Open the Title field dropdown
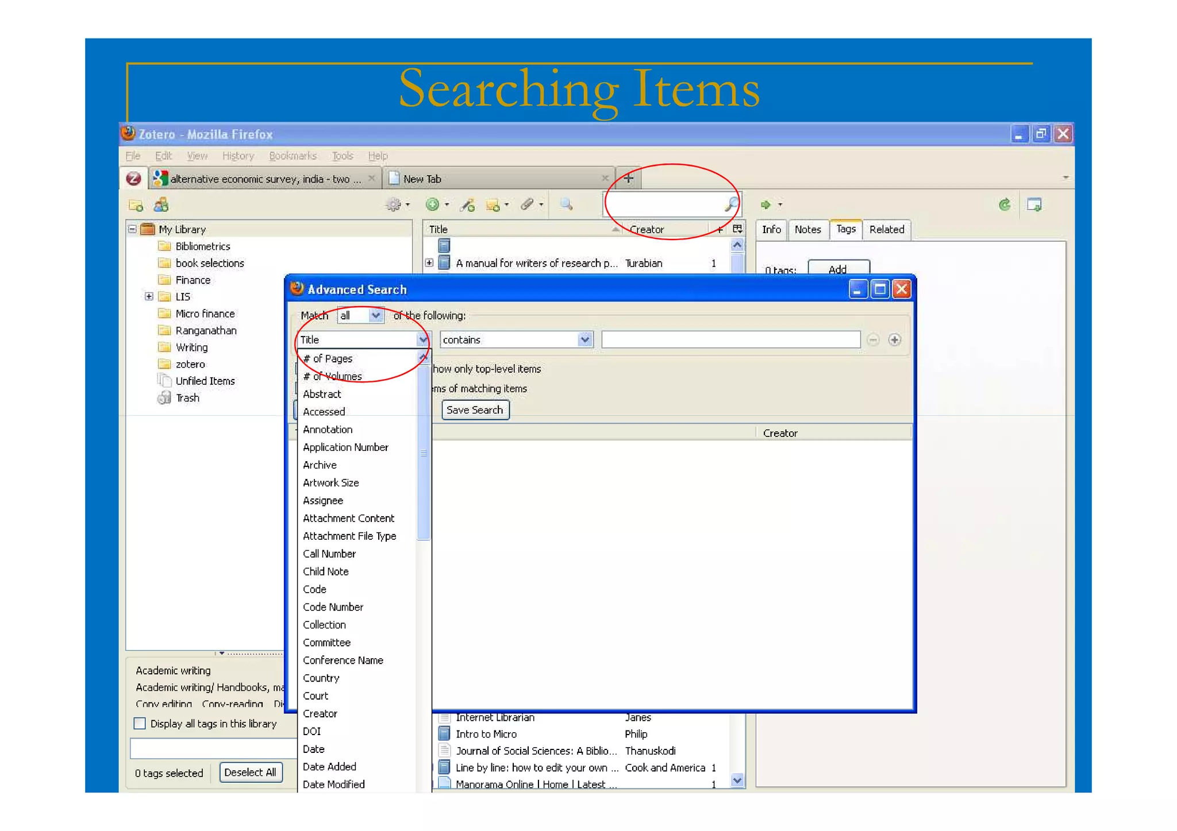The width and height of the screenshot is (1177, 831). [x=363, y=339]
